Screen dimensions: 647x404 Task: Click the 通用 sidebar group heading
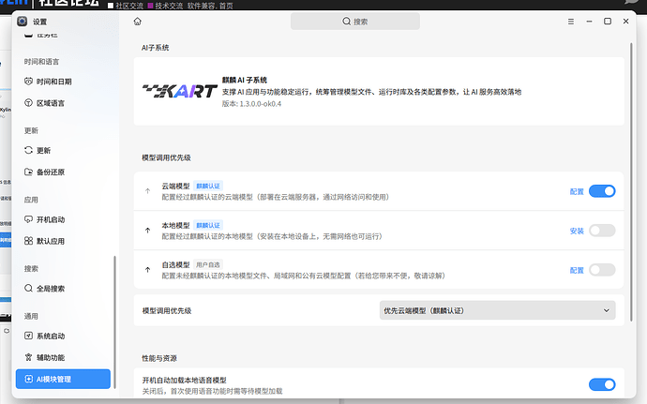(31, 316)
